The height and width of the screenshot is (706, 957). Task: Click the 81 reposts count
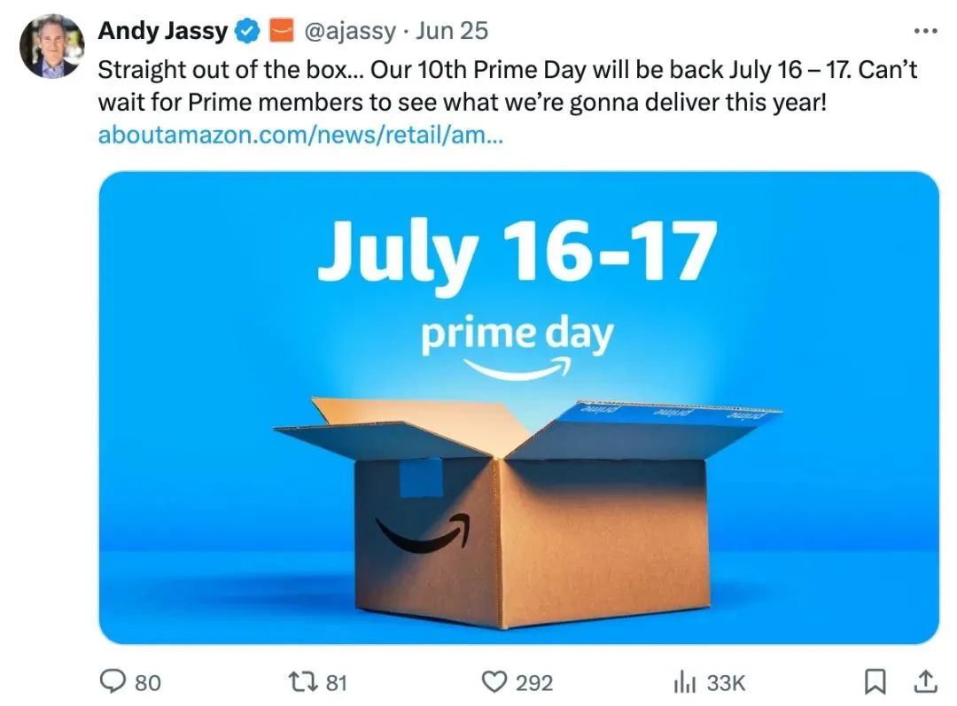coord(337,683)
